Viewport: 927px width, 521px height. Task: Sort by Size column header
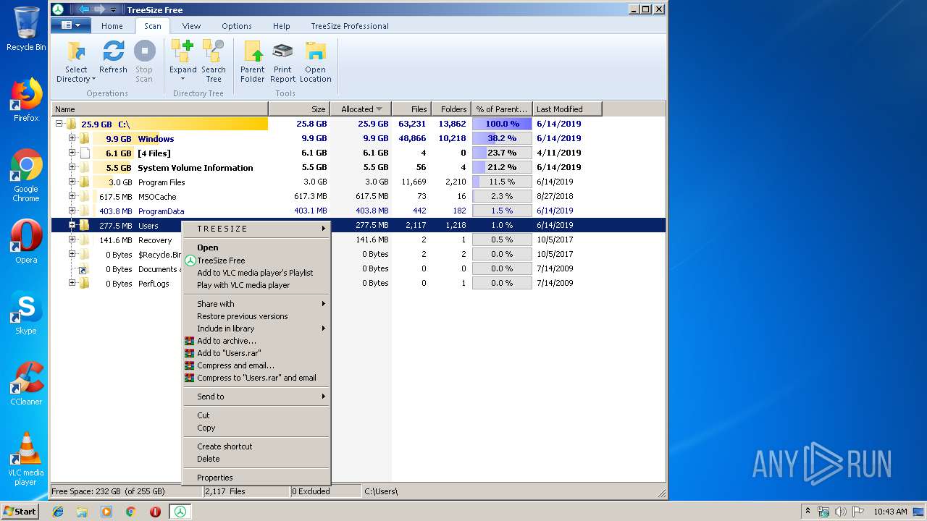click(x=299, y=109)
